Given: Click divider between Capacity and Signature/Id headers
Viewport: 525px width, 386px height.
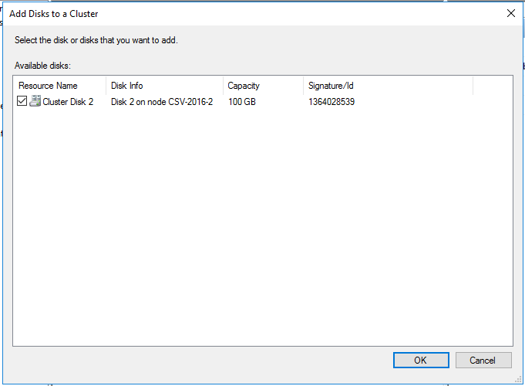Looking at the screenshot, I should coord(303,86).
